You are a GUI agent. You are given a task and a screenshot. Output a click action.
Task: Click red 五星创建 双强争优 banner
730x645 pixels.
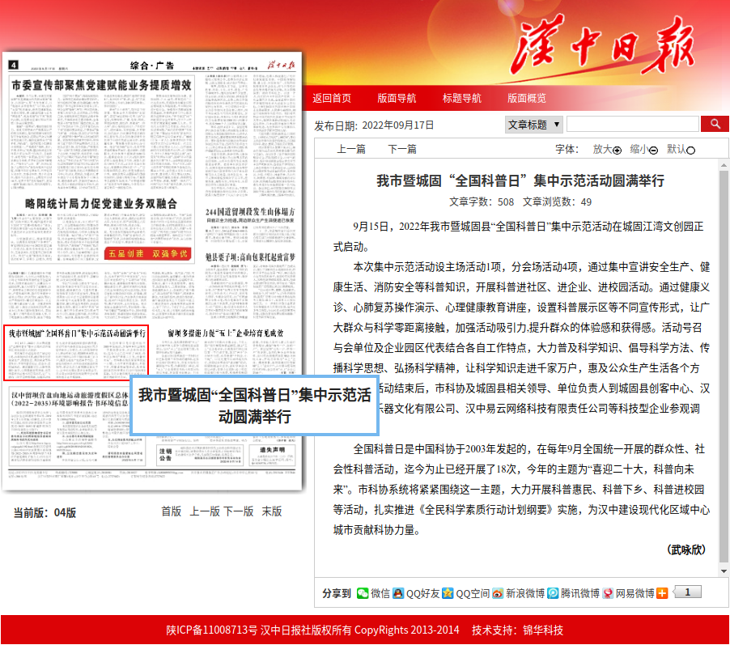click(x=147, y=253)
